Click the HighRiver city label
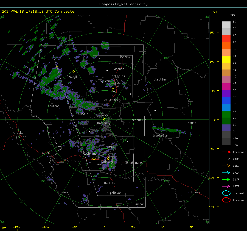This screenshot has height=231, width=247. click(x=114, y=193)
